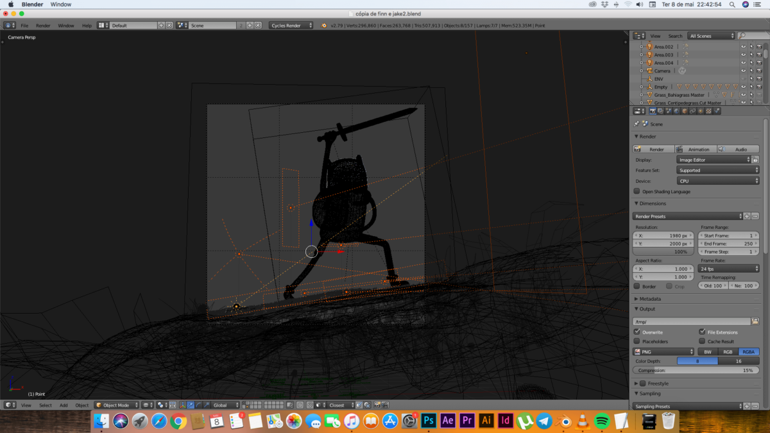Uncheck the Overwrite option
The image size is (770, 433).
tap(637, 332)
